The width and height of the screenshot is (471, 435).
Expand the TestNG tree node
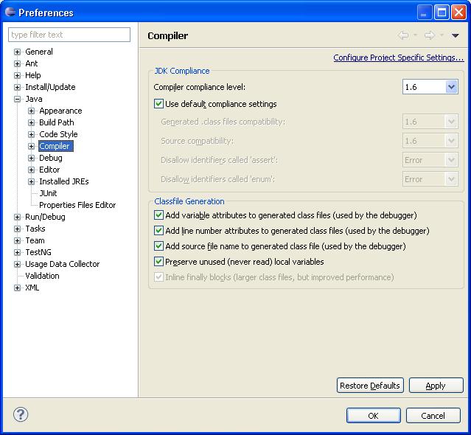[17, 252]
